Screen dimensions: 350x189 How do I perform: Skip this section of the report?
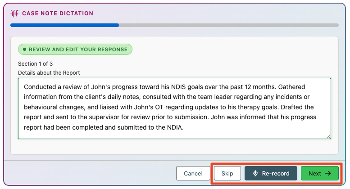tap(227, 173)
